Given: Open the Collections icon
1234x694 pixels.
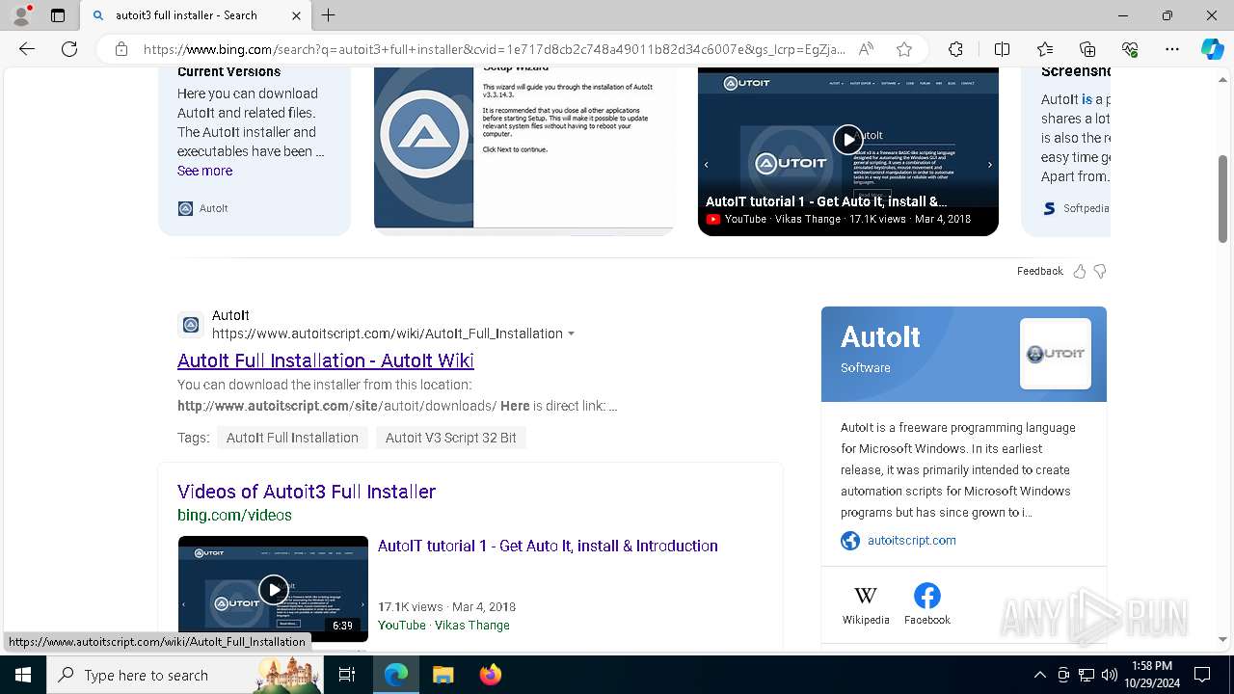Looking at the screenshot, I should tap(1087, 49).
